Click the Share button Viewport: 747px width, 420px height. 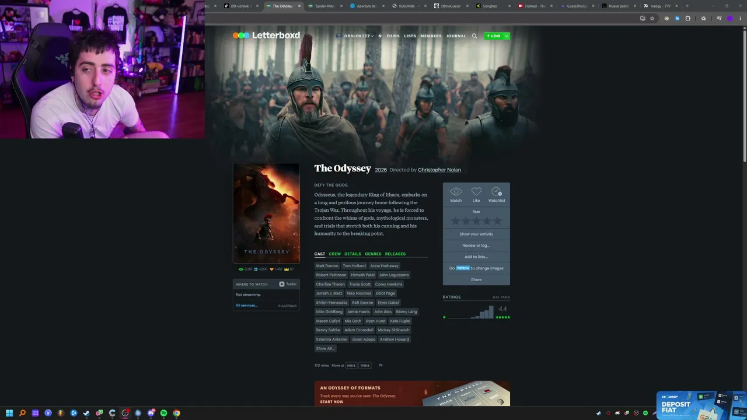click(x=476, y=279)
